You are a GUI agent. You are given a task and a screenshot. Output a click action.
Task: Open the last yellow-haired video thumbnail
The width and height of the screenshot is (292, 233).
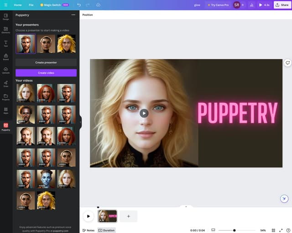46,201
